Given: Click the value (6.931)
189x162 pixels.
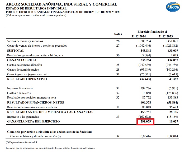Looking at the screenshot, I should 173,89.
